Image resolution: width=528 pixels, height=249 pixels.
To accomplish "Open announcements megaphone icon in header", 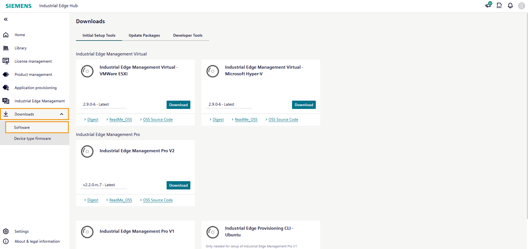I will pos(488,5).
